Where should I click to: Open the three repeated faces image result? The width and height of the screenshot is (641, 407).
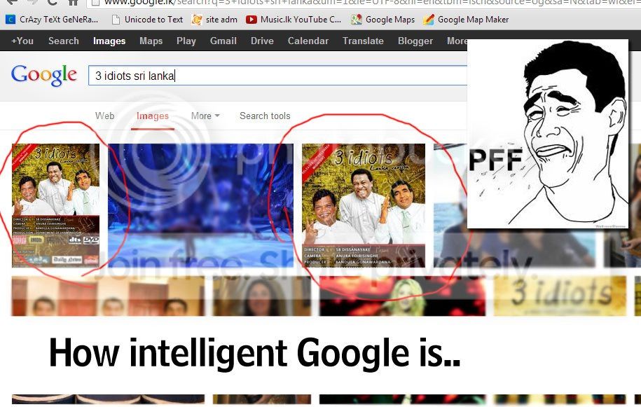click(x=108, y=296)
